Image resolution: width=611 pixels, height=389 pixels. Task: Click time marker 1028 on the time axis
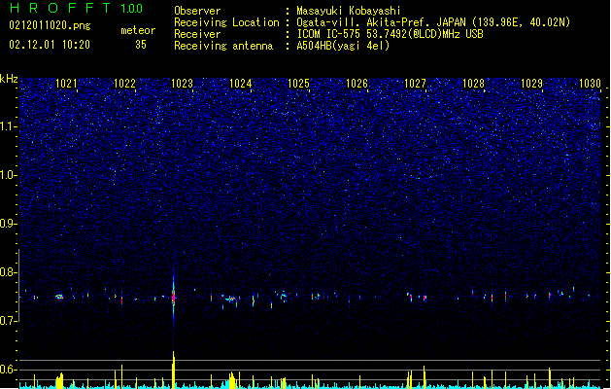[473, 84]
